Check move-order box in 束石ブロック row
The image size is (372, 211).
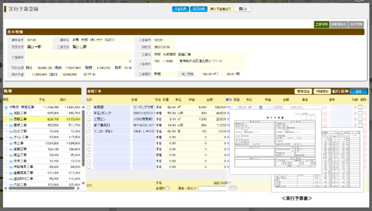(x=360, y=113)
